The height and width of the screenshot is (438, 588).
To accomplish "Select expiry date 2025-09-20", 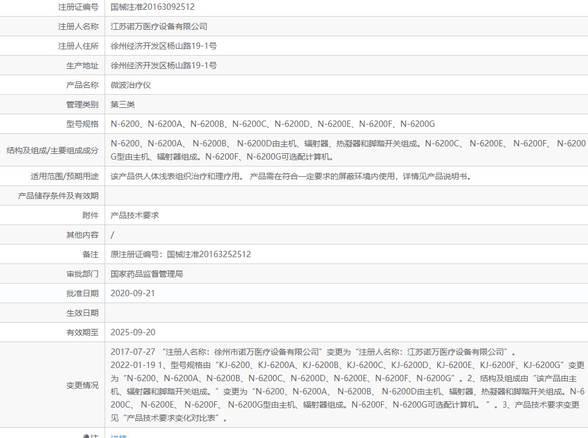I will (133, 332).
